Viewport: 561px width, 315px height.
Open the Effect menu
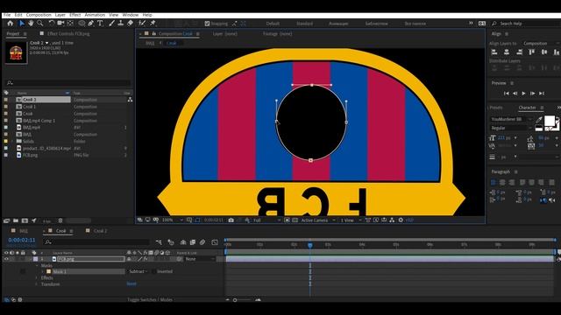pos(75,15)
